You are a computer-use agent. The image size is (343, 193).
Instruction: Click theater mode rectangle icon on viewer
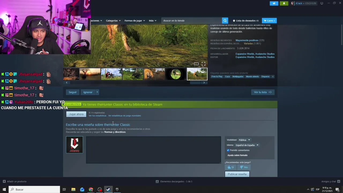coord(196,64)
